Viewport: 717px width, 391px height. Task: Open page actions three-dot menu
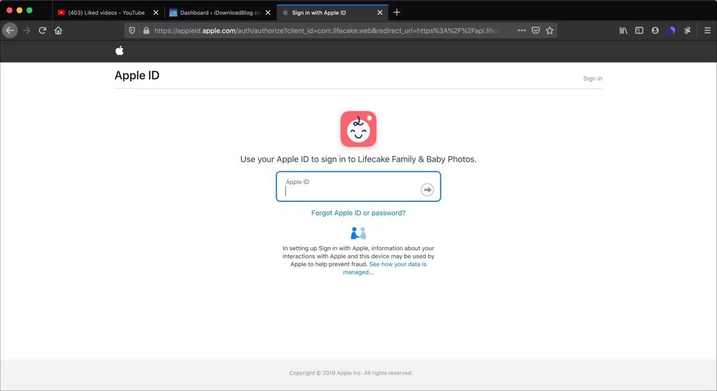522,31
